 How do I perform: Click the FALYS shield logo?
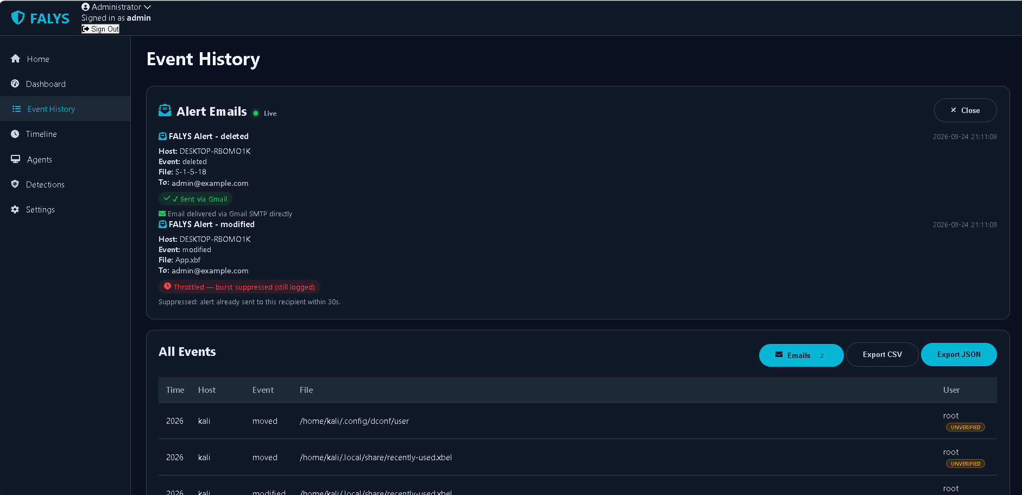tap(18, 18)
